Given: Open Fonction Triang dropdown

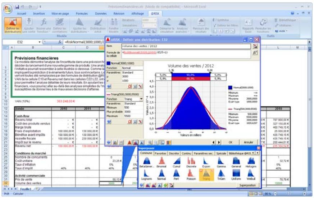Looking at the screenshot, I should tap(141, 99).
